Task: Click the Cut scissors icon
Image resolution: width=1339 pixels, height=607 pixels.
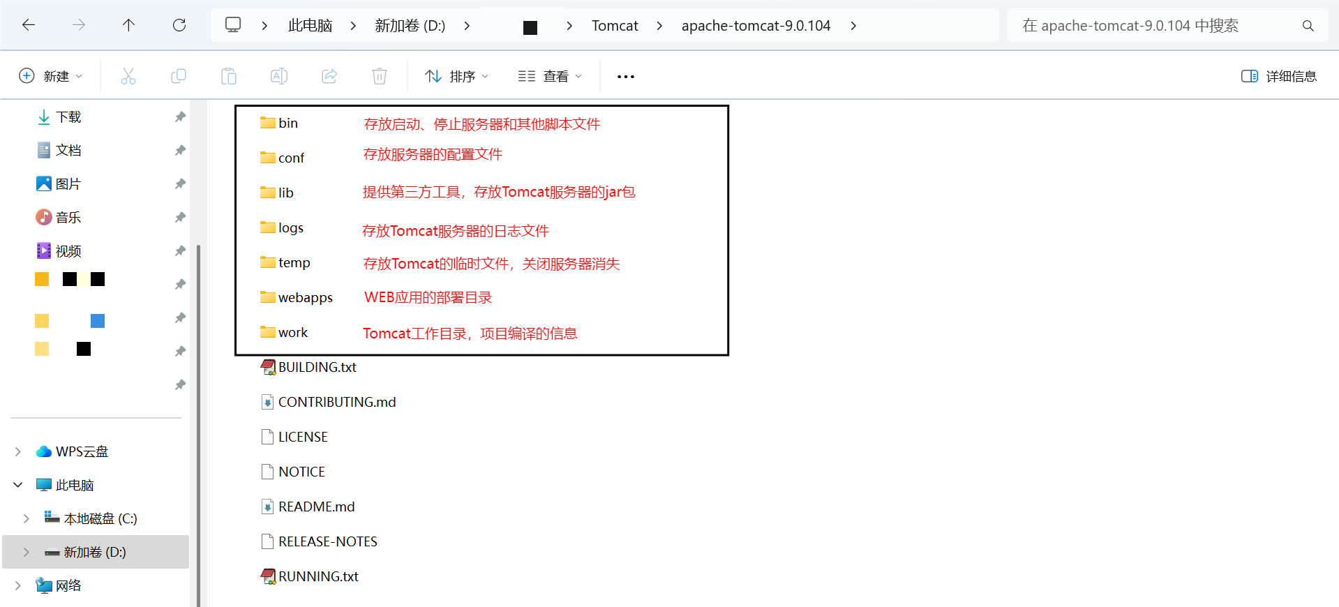Action: [128, 76]
